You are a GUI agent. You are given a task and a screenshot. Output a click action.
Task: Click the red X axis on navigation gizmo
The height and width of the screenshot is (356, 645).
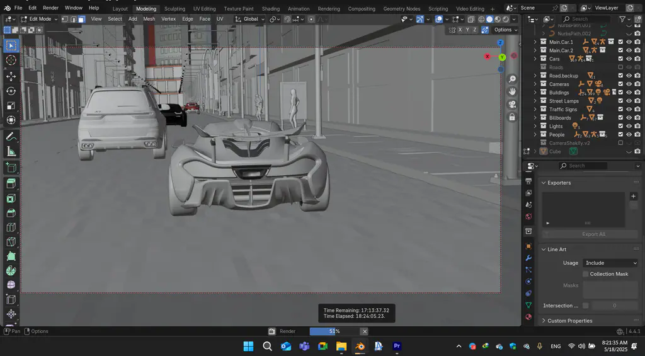click(488, 56)
